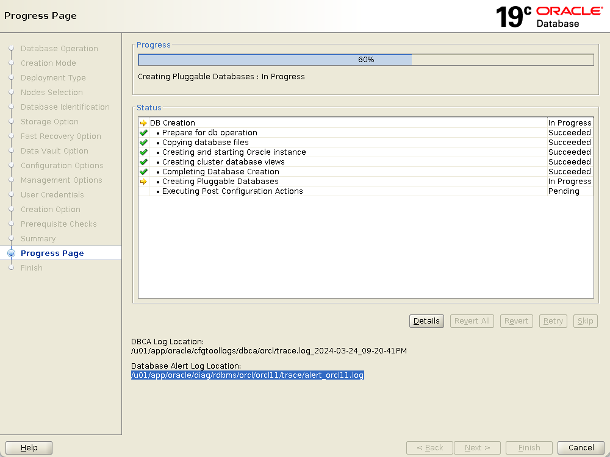610x457 pixels.
Task: Click checkmark beside Completing Database Creation
Action: click(x=143, y=172)
